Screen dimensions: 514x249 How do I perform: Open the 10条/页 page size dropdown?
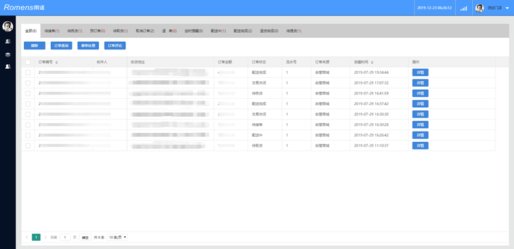[118, 237]
